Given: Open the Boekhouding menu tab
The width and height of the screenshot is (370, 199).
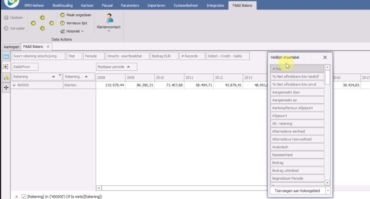Looking at the screenshot, I should pos(62,5).
